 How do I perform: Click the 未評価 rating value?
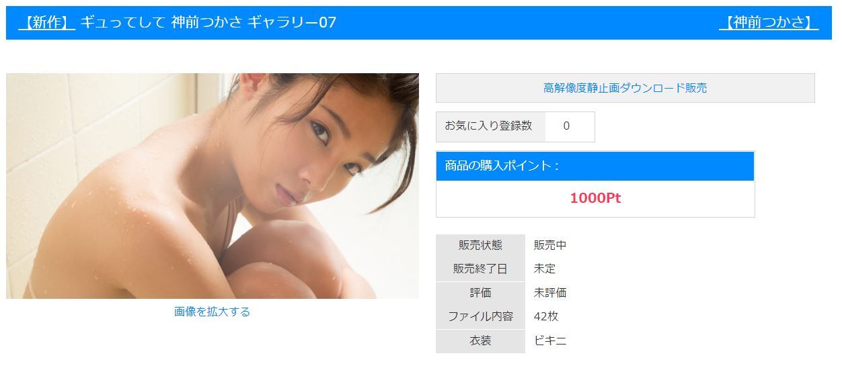(x=550, y=293)
